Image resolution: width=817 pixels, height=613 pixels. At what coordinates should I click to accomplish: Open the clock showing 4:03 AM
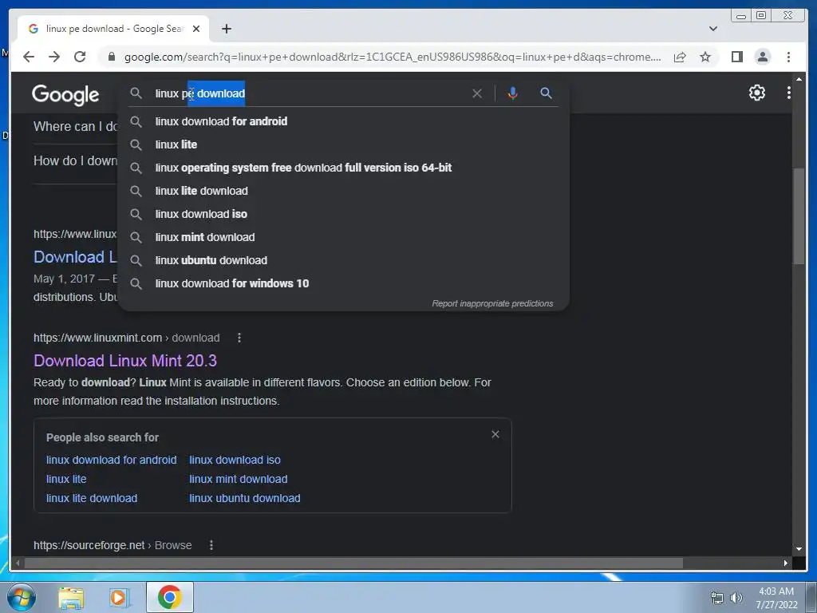(776, 598)
